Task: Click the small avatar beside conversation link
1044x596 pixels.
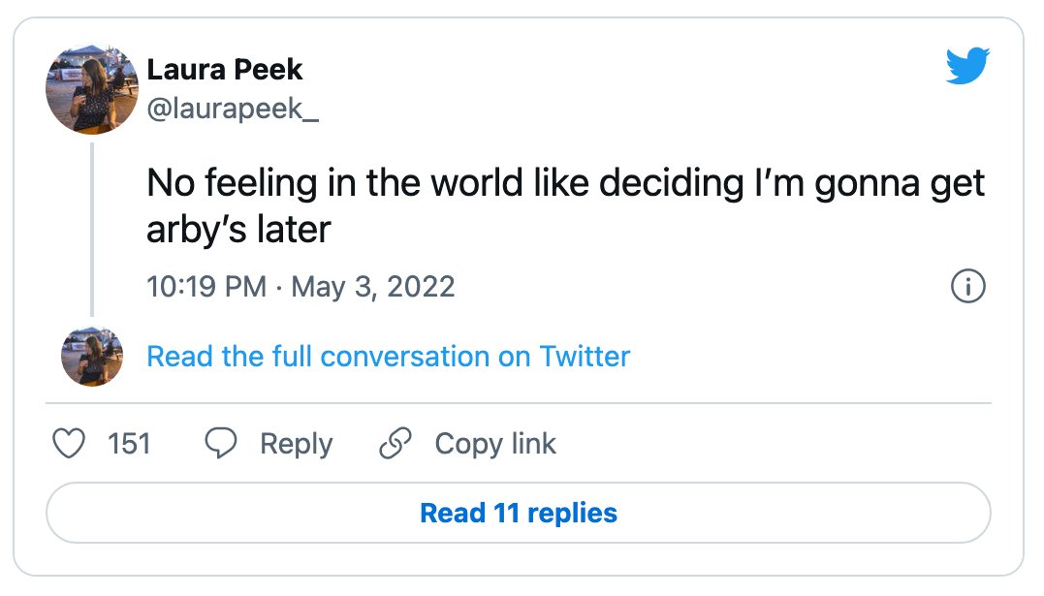Action: coord(92,357)
